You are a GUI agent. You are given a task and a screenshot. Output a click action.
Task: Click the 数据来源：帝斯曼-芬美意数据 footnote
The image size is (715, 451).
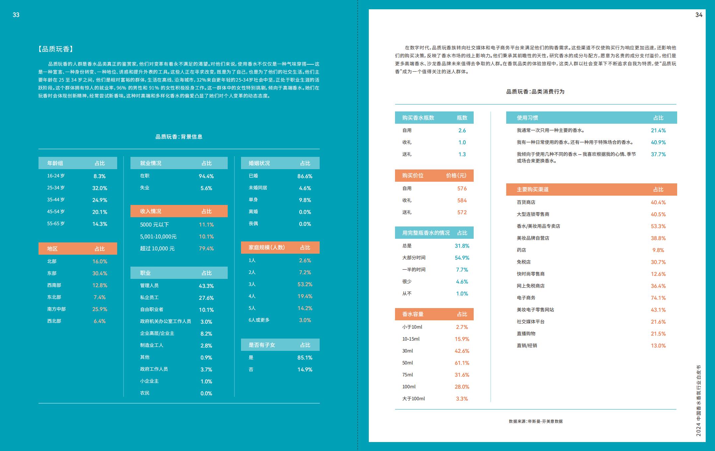(x=535, y=421)
